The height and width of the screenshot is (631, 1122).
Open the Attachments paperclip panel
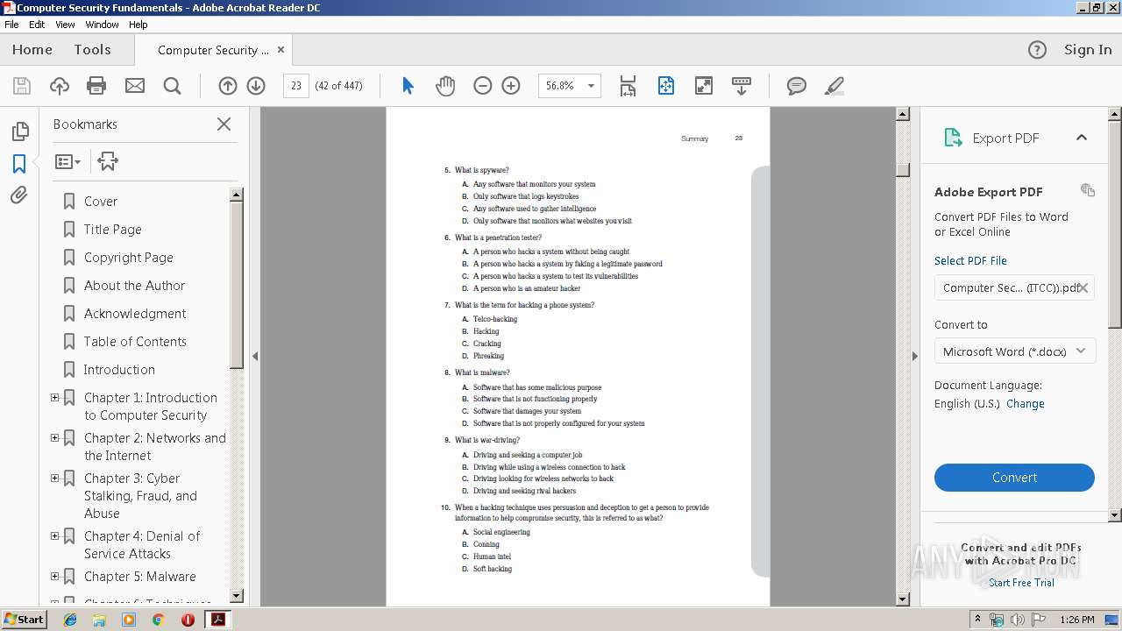(19, 195)
